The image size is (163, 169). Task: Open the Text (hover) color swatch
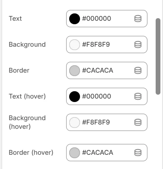pyautogui.click(x=74, y=96)
